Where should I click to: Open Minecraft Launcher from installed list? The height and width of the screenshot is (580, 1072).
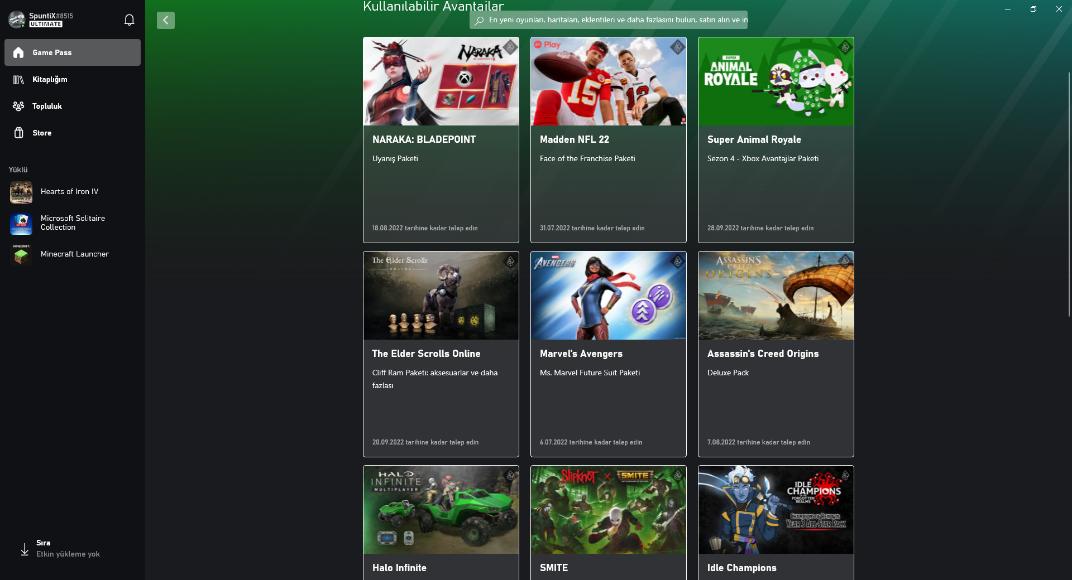click(x=73, y=254)
